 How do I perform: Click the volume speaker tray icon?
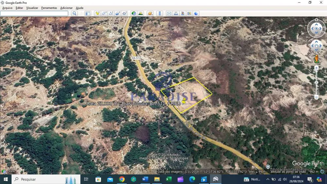click(285, 179)
